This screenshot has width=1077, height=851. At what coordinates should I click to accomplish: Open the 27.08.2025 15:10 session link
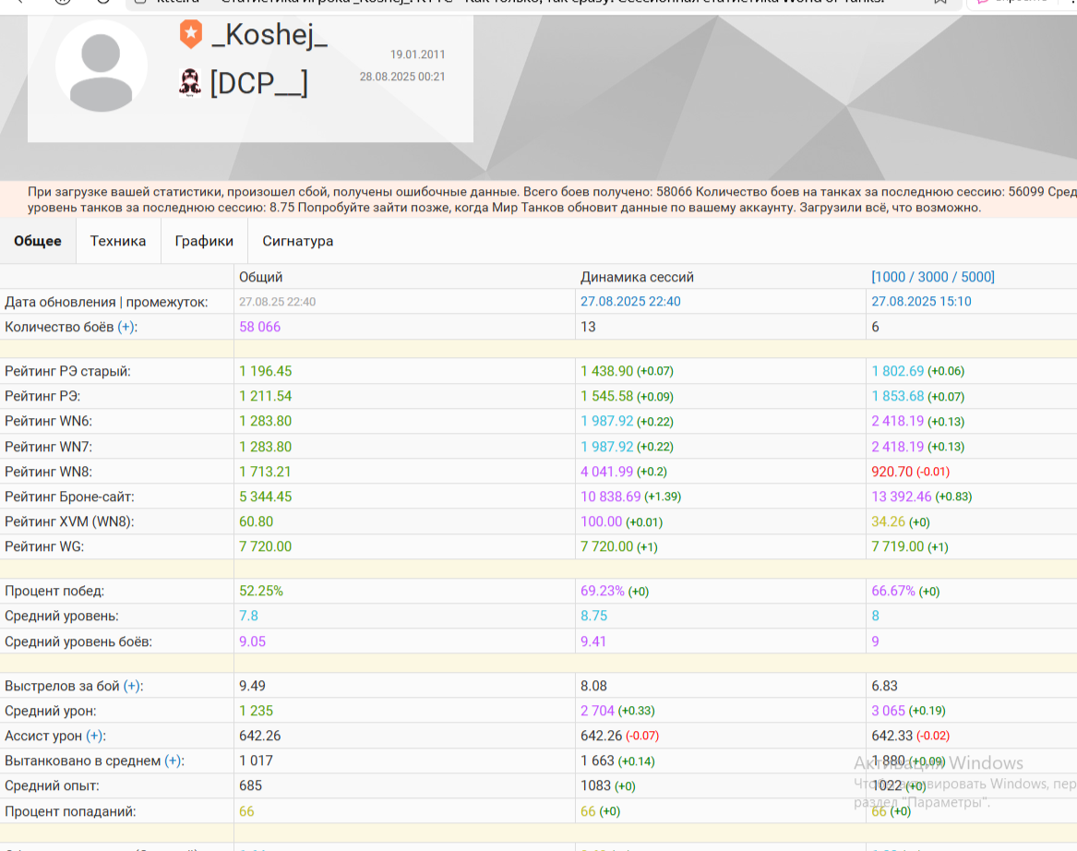tap(921, 302)
